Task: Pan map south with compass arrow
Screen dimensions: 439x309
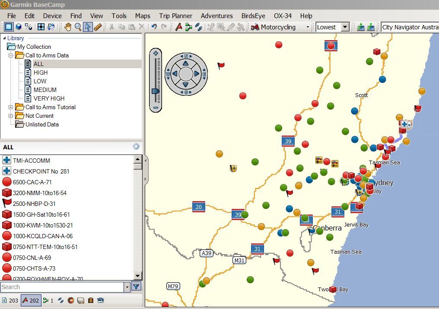Action: pos(186,85)
